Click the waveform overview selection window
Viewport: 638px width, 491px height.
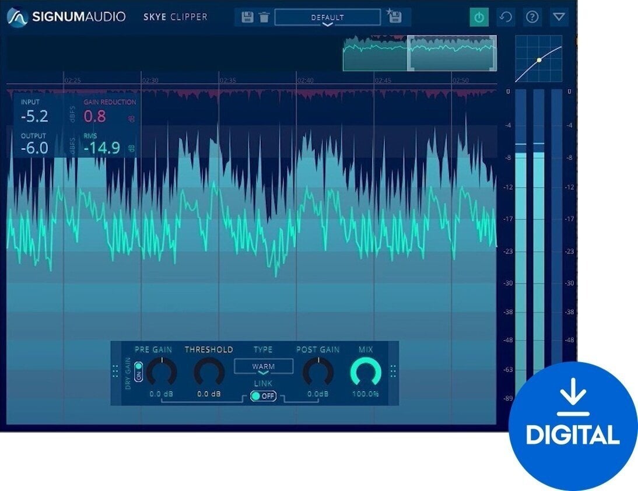coord(451,53)
